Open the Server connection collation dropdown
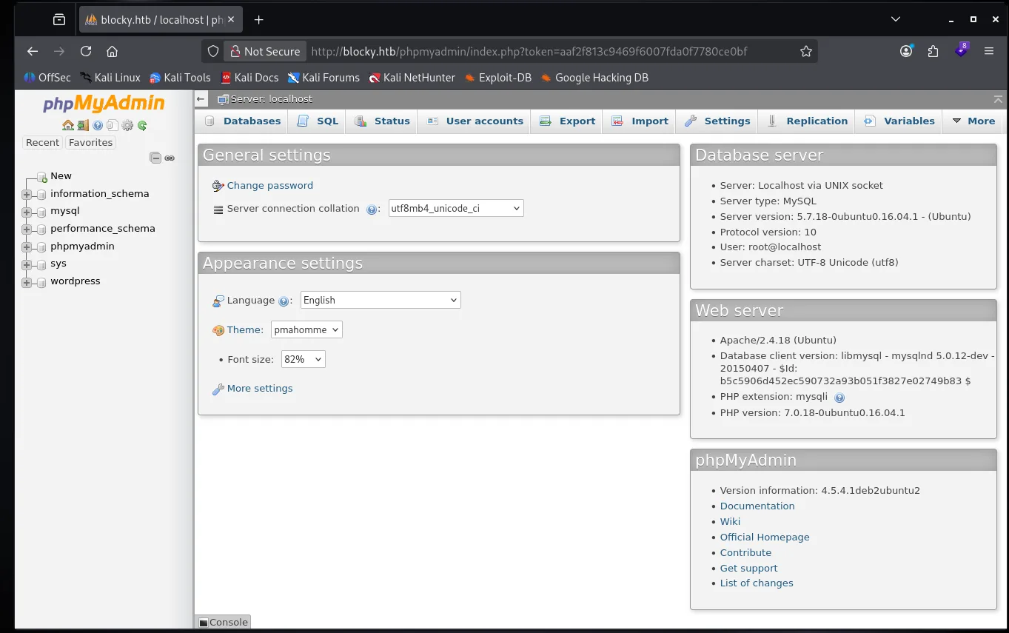Screen dimensions: 1009x633 tap(456, 209)
